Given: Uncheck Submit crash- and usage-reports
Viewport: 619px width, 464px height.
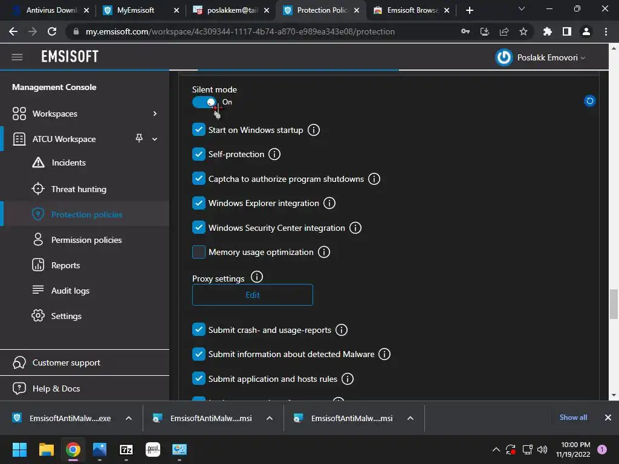Looking at the screenshot, I should (x=198, y=329).
